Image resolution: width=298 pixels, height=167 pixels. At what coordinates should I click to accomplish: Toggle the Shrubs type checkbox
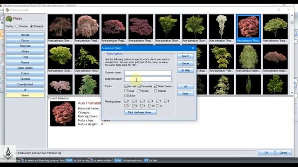coord(139,91)
